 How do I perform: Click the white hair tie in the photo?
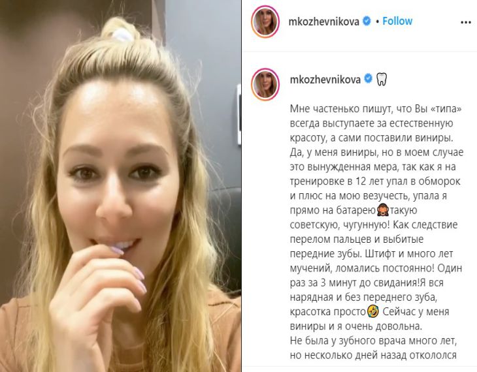tap(123, 34)
